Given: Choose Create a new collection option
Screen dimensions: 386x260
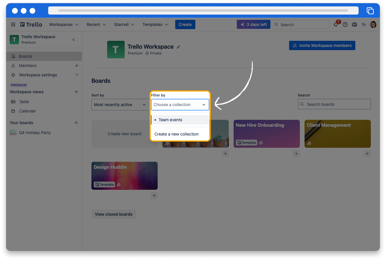Looking at the screenshot, I should coord(180,134).
